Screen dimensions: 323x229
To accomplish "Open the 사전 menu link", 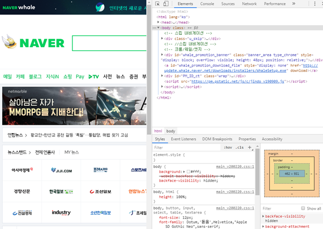I will click(x=107, y=76).
